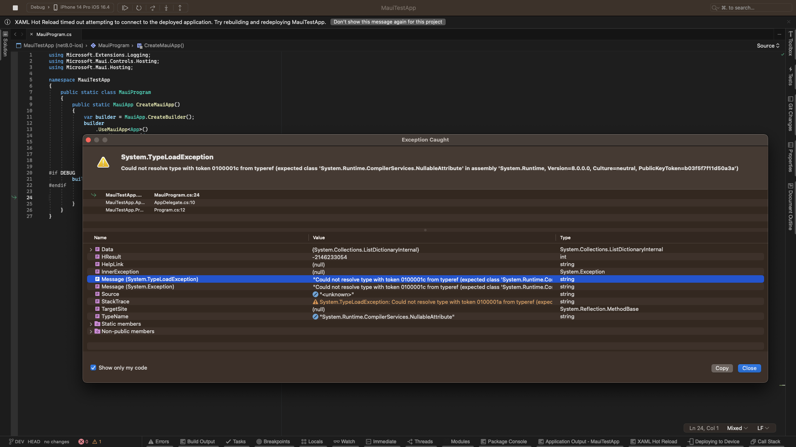Uncheck the Show only my code checkbox
This screenshot has height=447, width=796.
pyautogui.click(x=93, y=368)
